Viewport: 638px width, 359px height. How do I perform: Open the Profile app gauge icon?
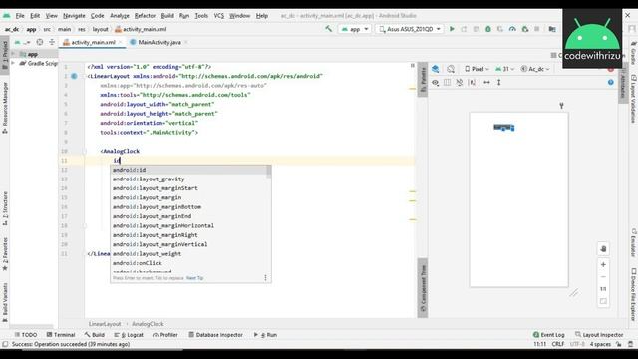512,29
